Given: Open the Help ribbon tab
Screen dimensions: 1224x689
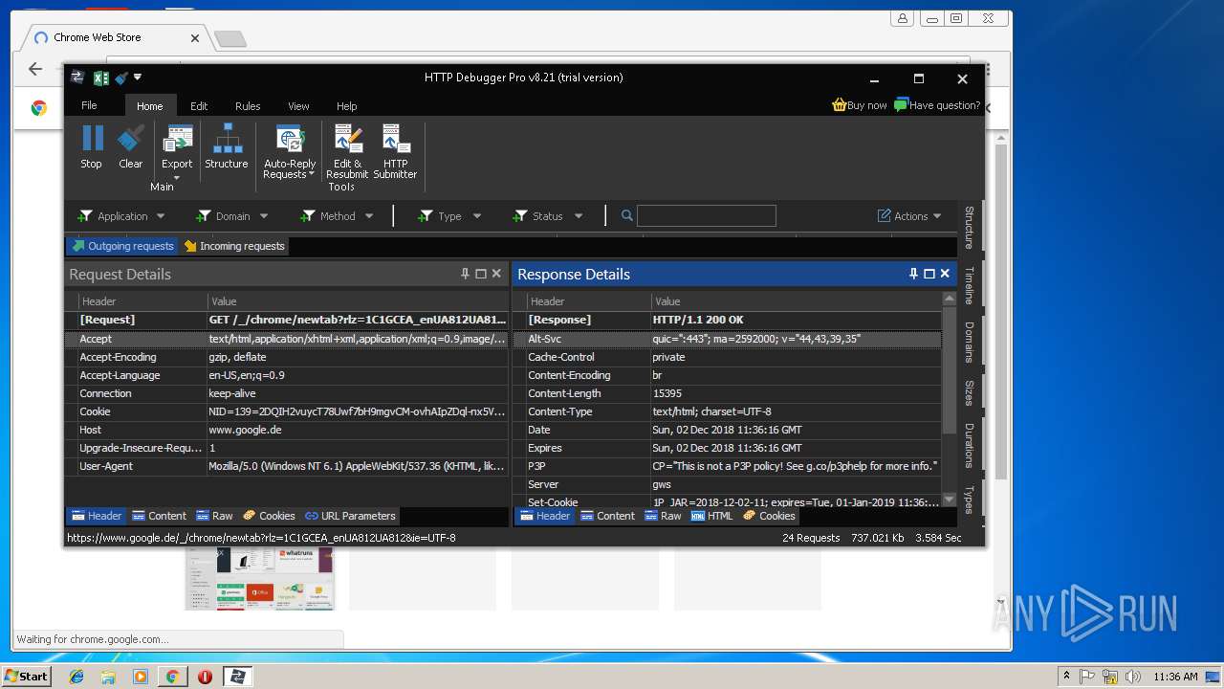Looking at the screenshot, I should (x=347, y=106).
